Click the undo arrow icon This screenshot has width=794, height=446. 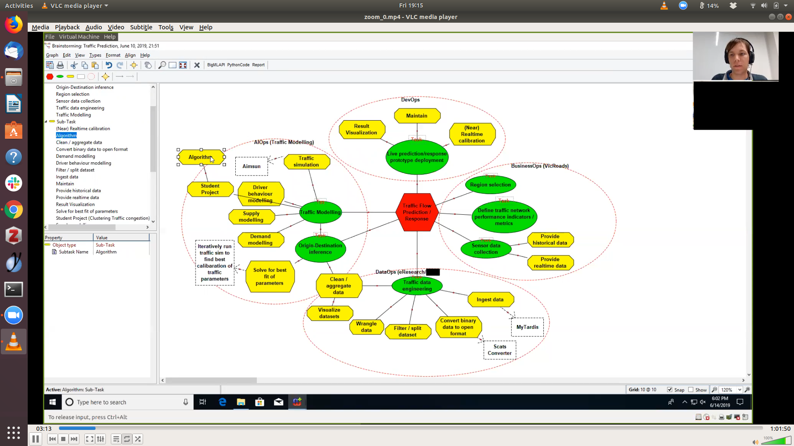point(109,65)
